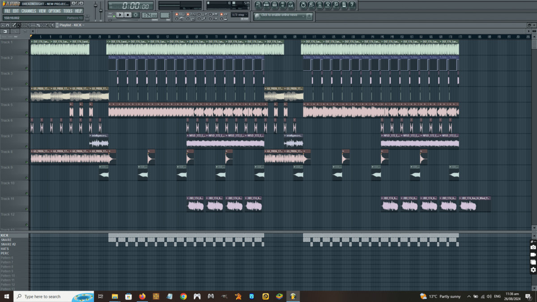Screen dimensions: 537x302
Task: Mute Track 1 using its green dot
Action: pyautogui.click(x=26, y=52)
